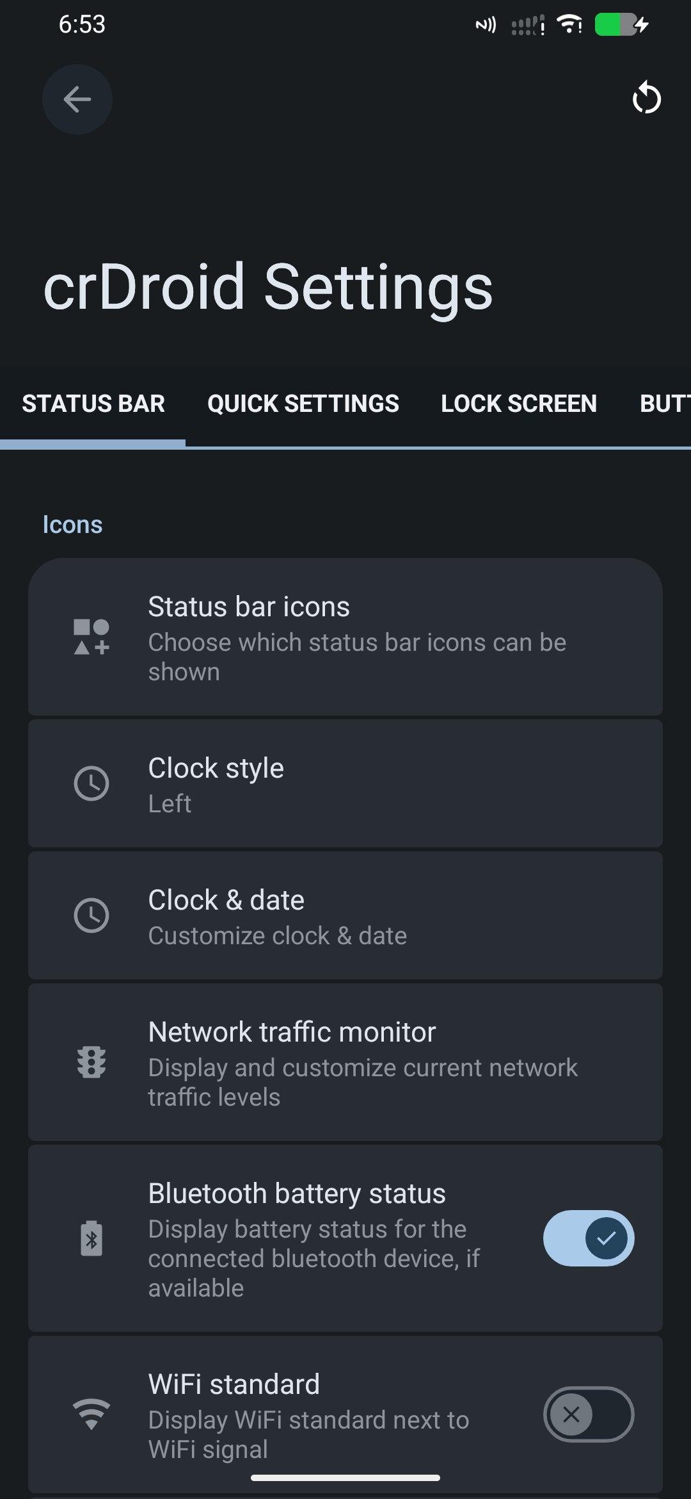The width and height of the screenshot is (691, 1499).
Task: Tap the back arrow button
Action: click(77, 99)
